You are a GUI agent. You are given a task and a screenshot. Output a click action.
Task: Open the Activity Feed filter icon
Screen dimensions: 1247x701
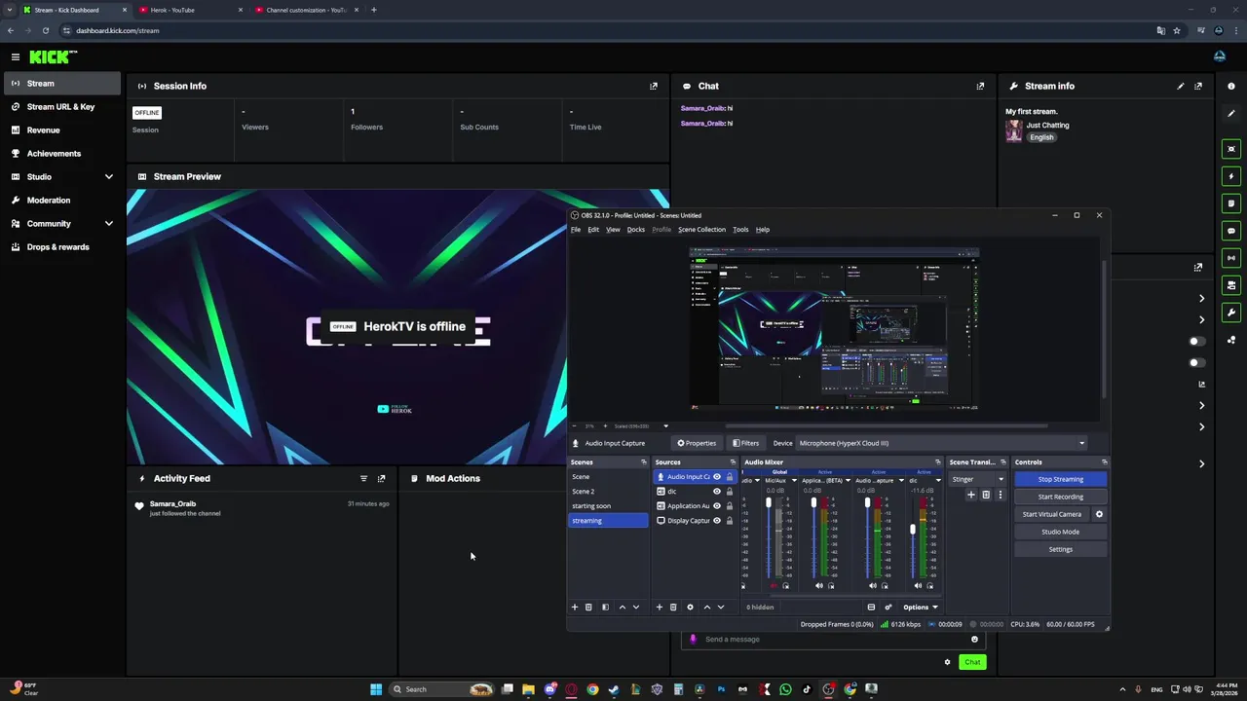(363, 478)
